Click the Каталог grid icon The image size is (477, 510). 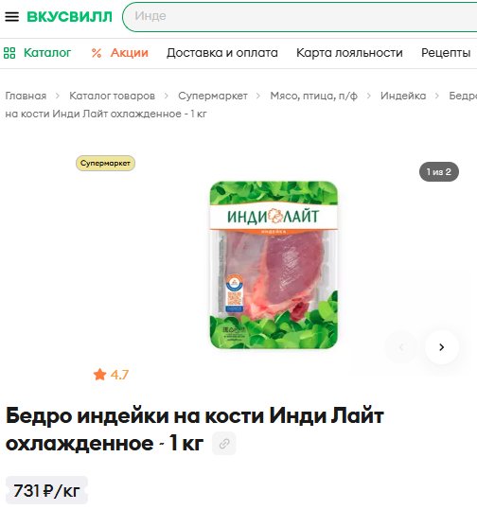tap(9, 53)
